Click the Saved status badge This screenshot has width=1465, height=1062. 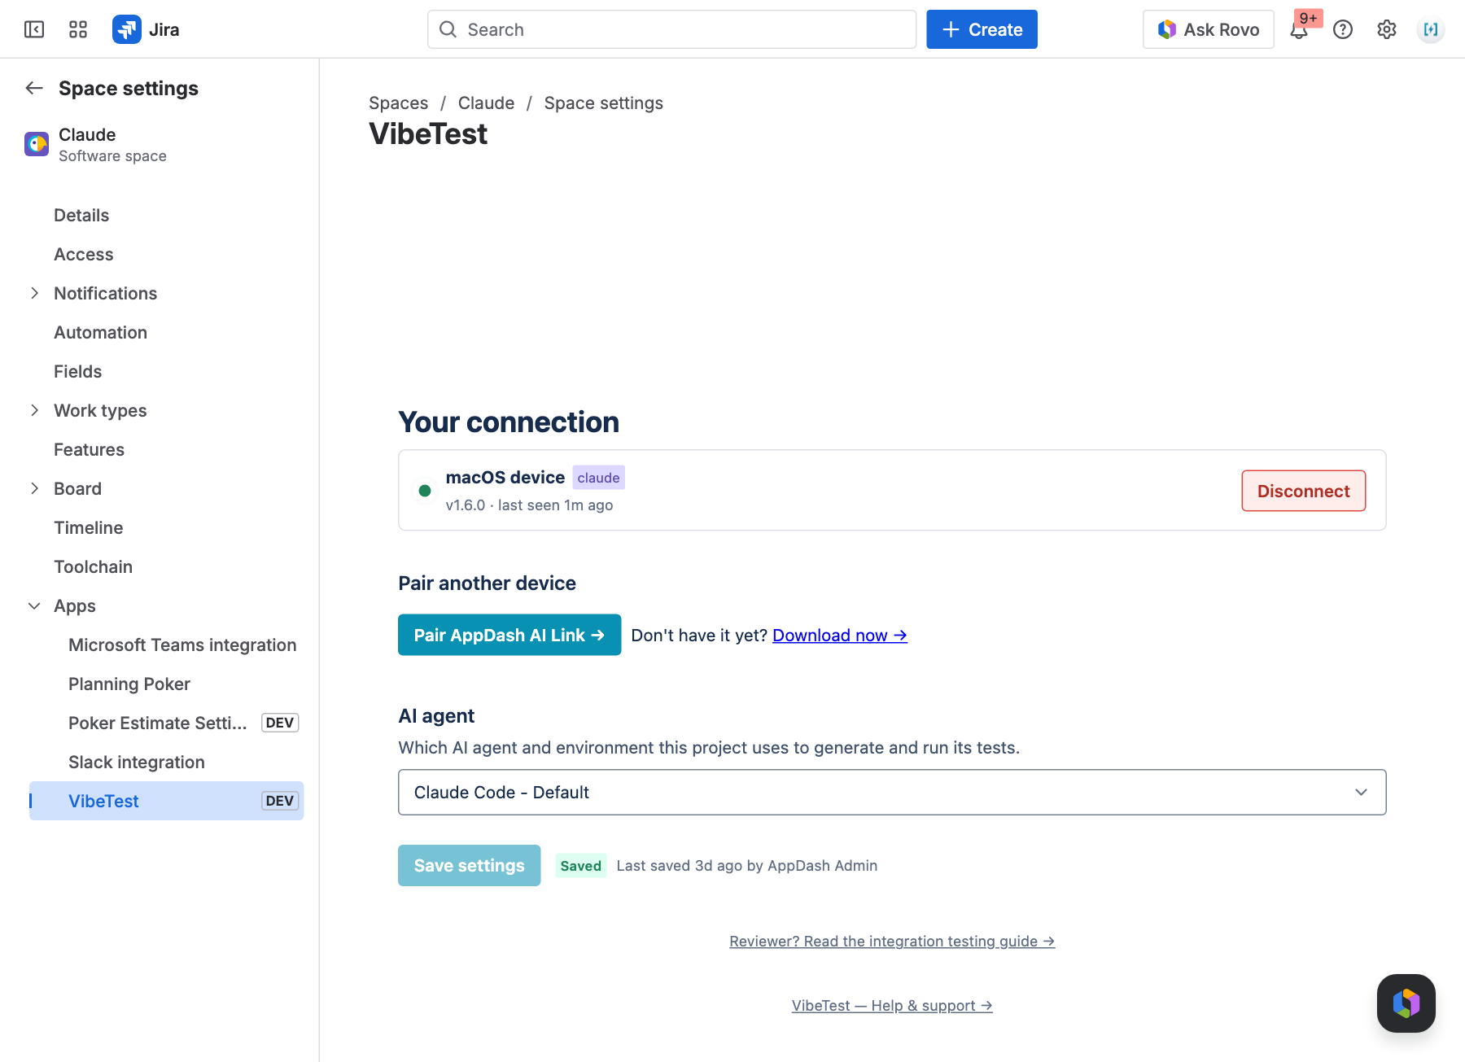(x=580, y=866)
